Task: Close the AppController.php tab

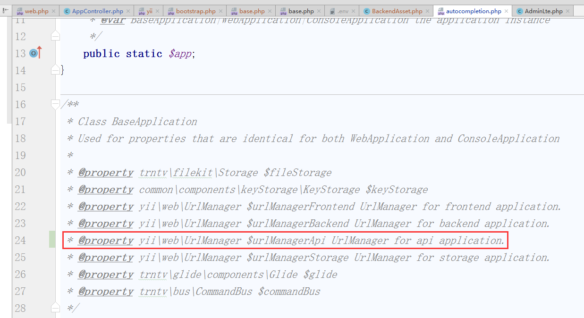Action: click(x=127, y=11)
